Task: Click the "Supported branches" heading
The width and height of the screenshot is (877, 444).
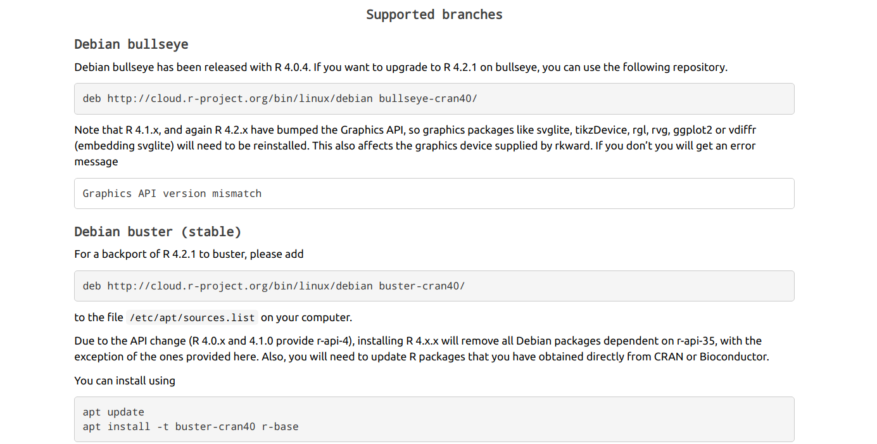Action: 434,15
